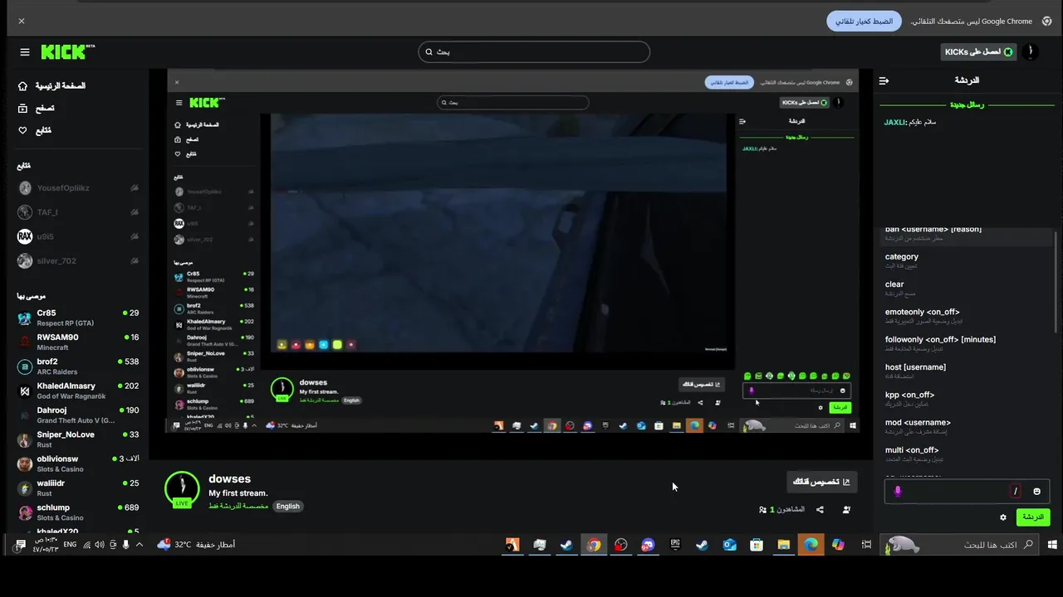Viewport: 1063px width, 597px height.
Task: Click the heart icon in the left sidebar
Action: click(x=23, y=130)
